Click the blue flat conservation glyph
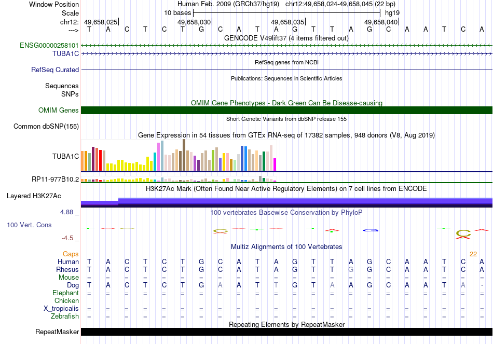 point(371,230)
